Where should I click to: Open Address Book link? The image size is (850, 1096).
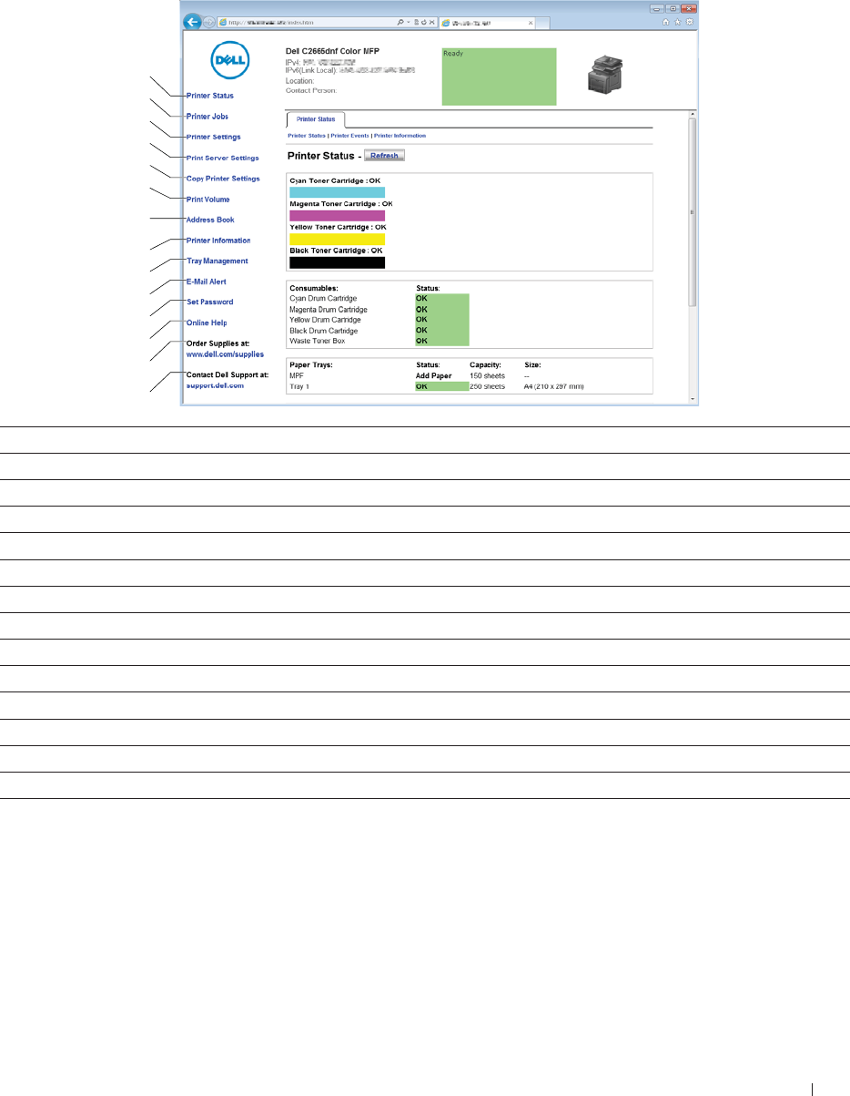pyautogui.click(x=210, y=220)
